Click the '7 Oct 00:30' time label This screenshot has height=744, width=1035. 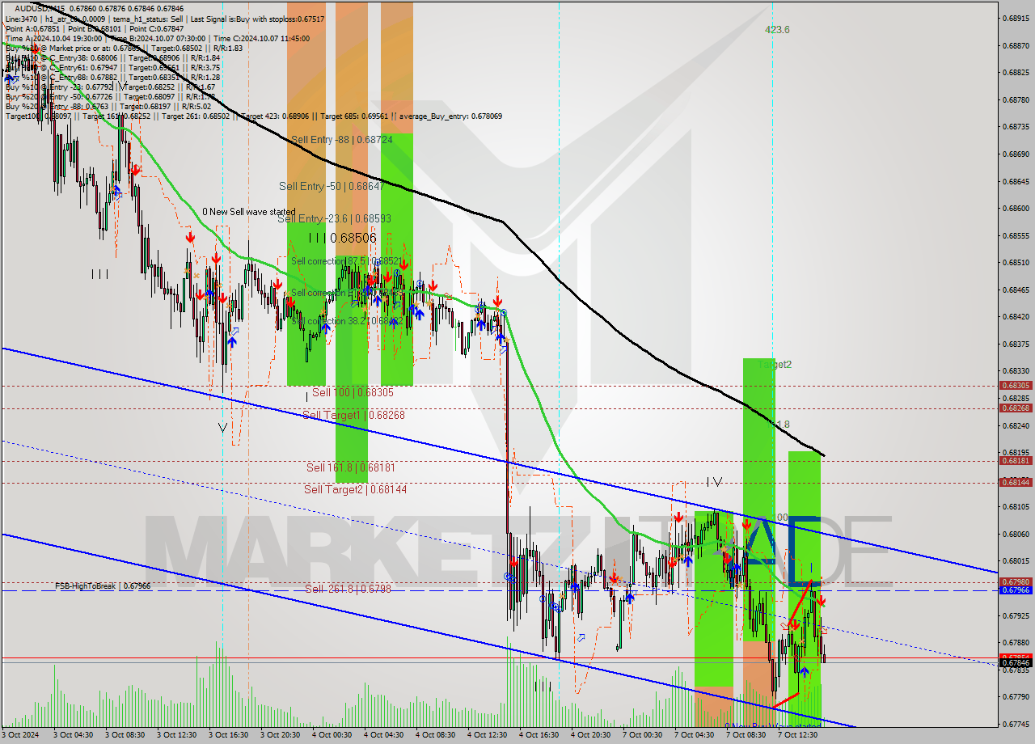pos(643,735)
